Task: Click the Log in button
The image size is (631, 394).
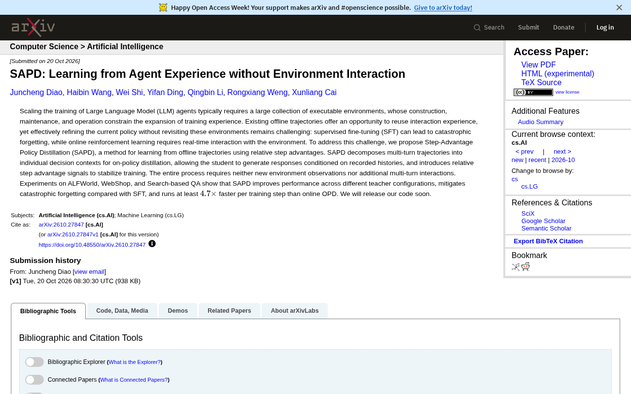Action: point(605,28)
